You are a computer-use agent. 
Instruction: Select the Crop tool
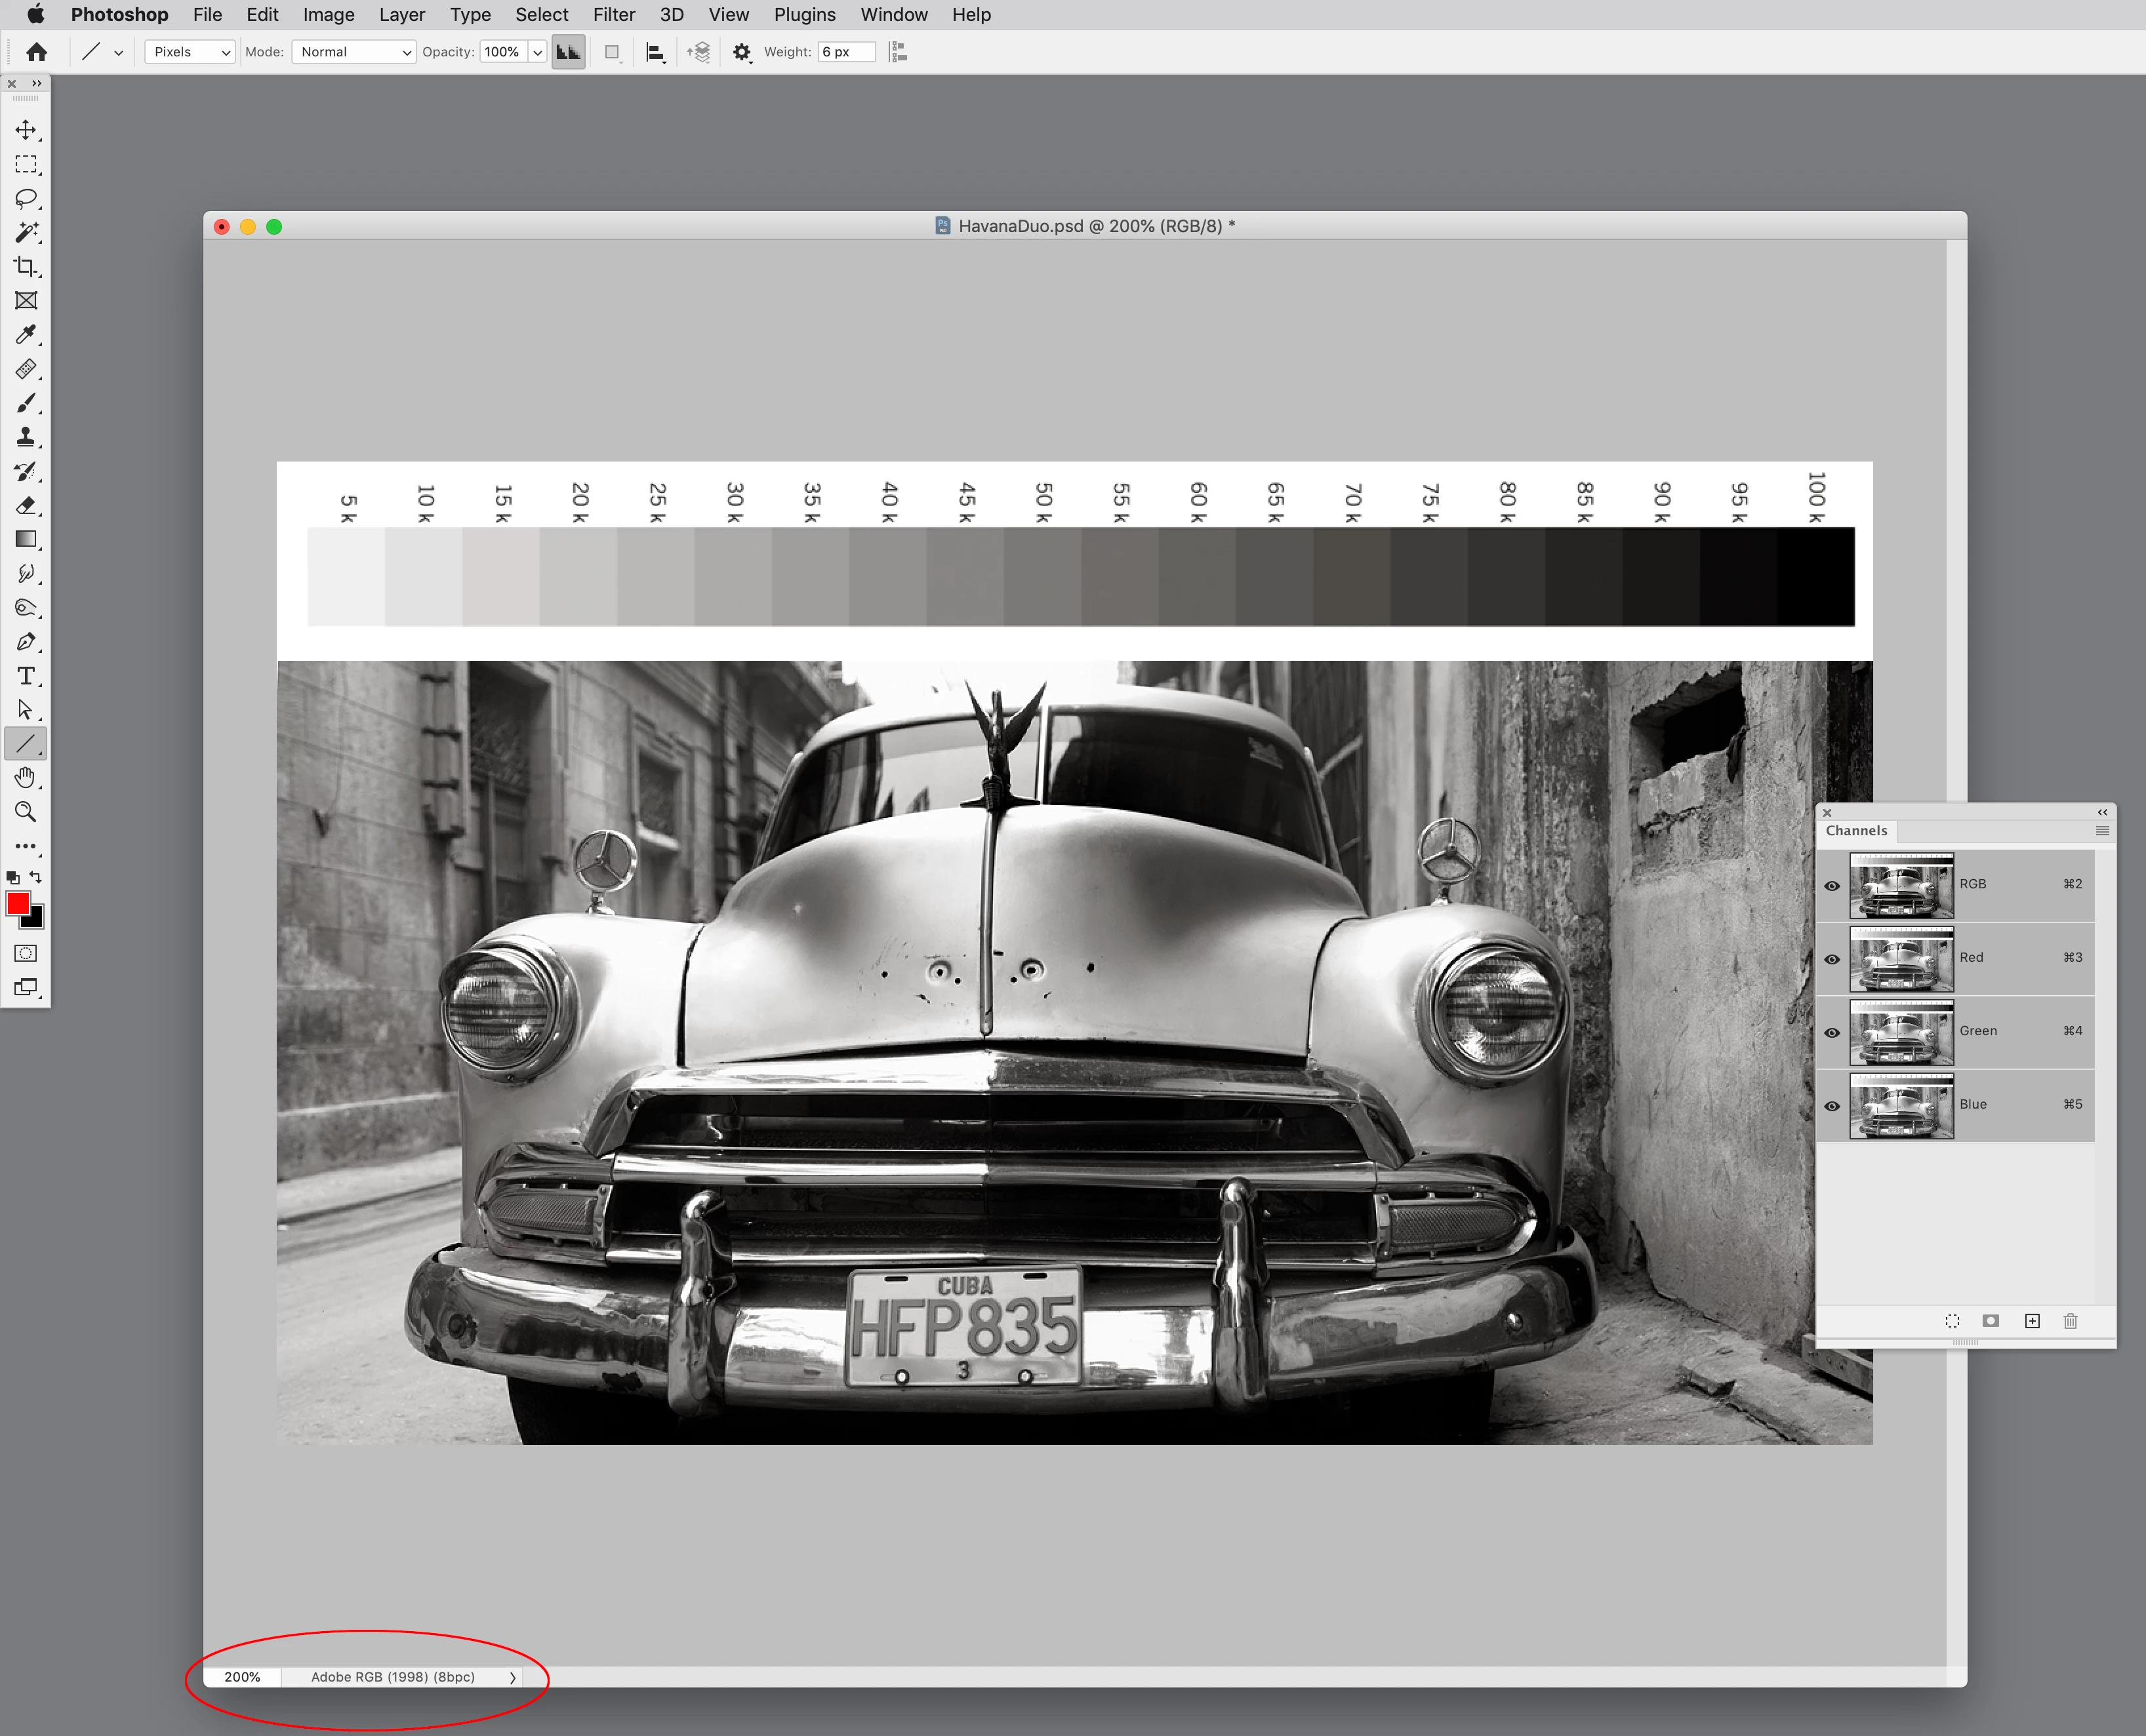[x=26, y=266]
